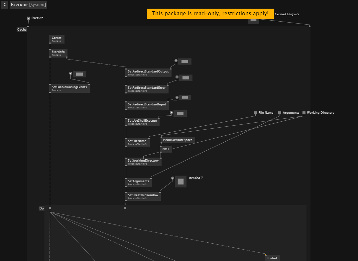The height and width of the screenshot is (261, 358).
Task: Collapse the Do region label
Action: [42, 208]
